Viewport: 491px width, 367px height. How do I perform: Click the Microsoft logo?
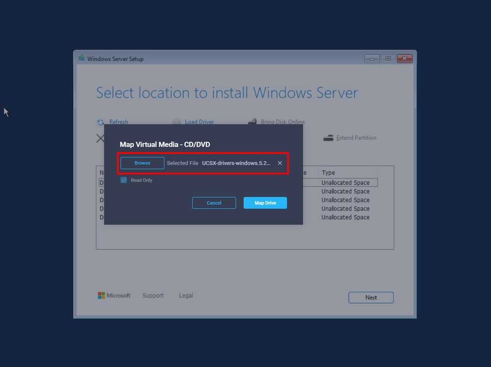point(100,295)
